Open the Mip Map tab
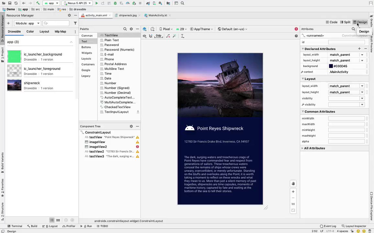This screenshot has width=374, height=233. tap(60, 31)
